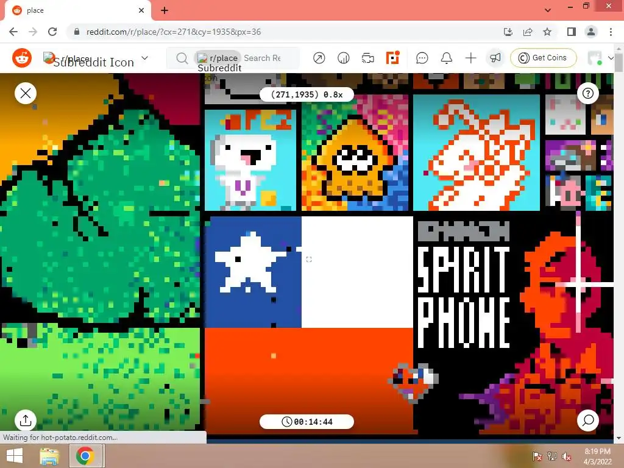Click the Get Coins button
Image resolution: width=624 pixels, height=468 pixels.
click(x=543, y=58)
